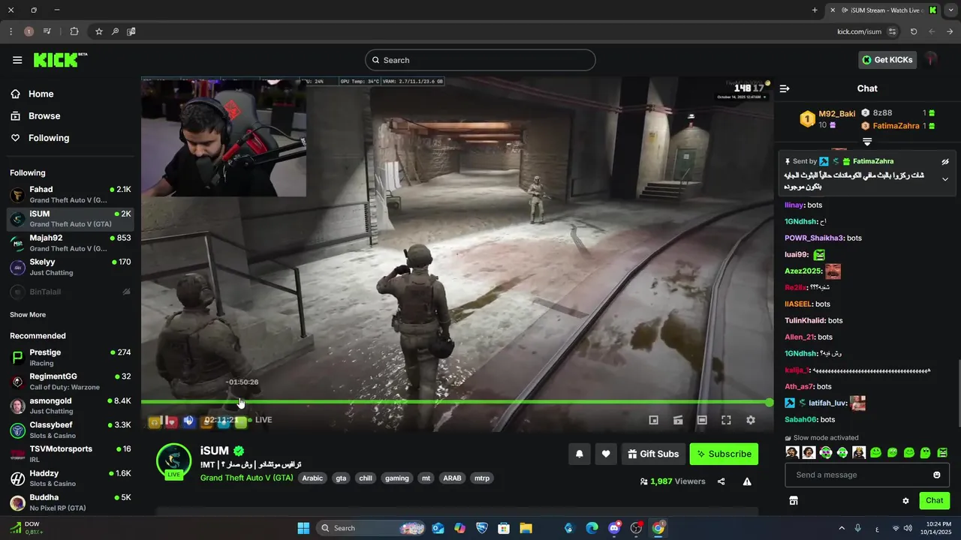Click the green Chat send button
This screenshot has width=961, height=540.
pyautogui.click(x=935, y=500)
